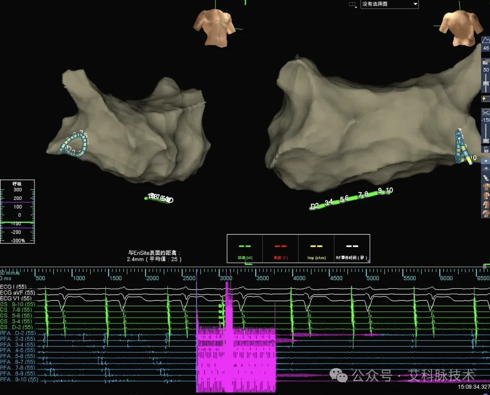Click the 50 slider handle in the sidebar
The image size is (490, 395).
click(x=485, y=84)
